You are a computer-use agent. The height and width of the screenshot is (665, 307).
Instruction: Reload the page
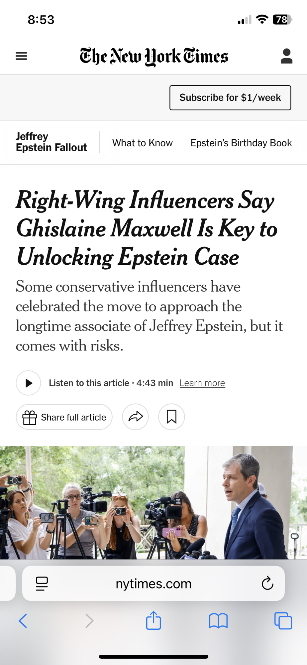[267, 584]
